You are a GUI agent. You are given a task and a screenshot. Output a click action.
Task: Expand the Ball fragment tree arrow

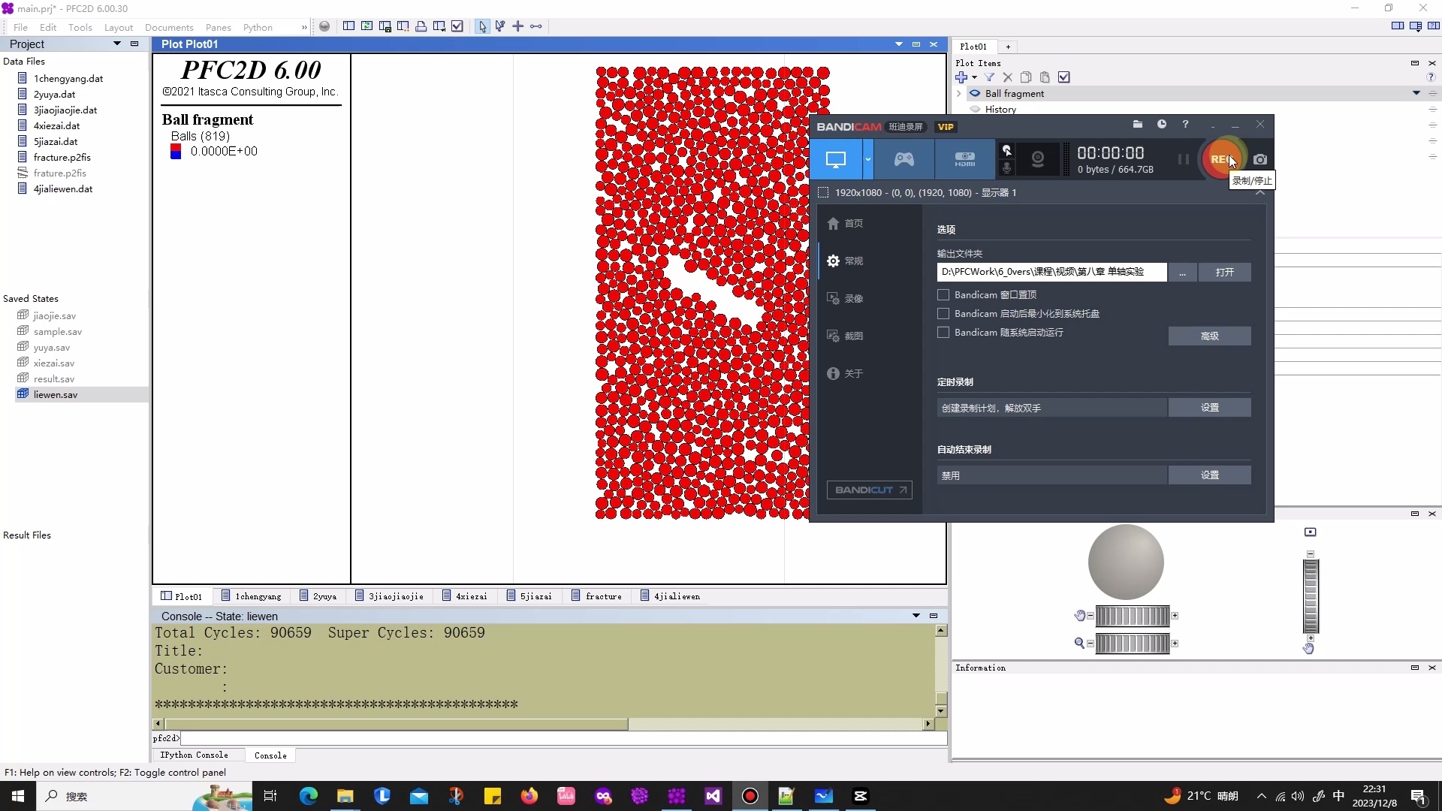point(958,94)
